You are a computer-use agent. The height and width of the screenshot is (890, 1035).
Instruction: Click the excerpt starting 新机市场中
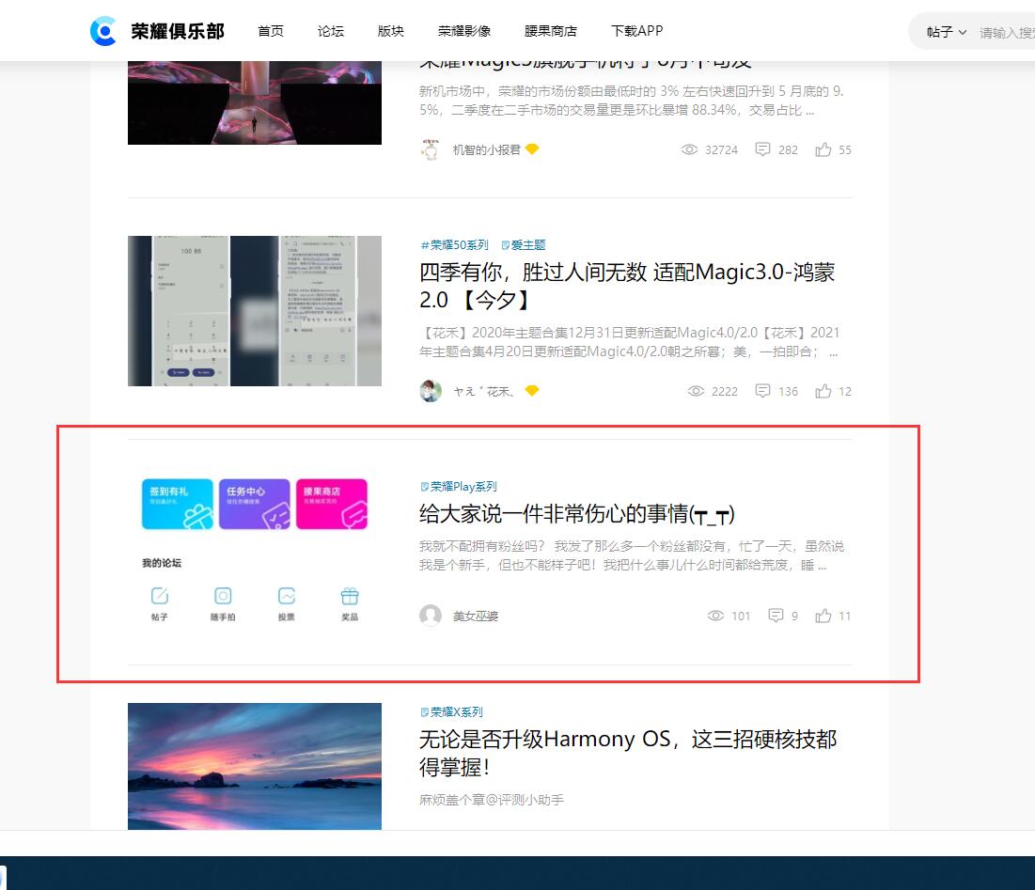point(632,101)
